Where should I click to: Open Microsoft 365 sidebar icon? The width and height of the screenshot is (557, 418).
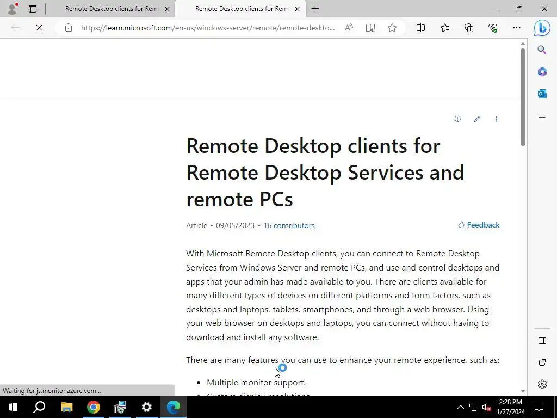point(542,72)
